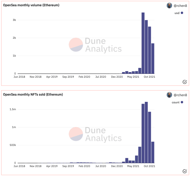Click the count legend color dot
Image resolution: width=190 pixels, height=176 pixels.
click(182, 102)
